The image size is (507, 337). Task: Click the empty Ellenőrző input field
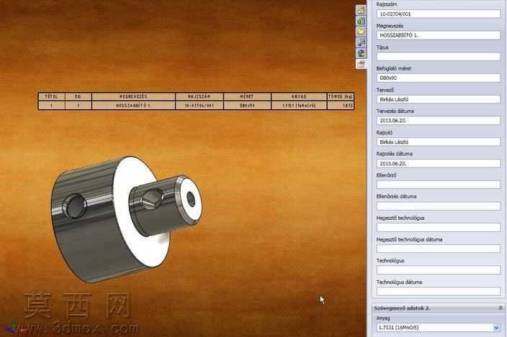(439, 185)
